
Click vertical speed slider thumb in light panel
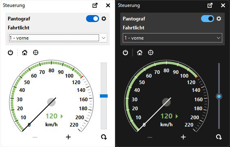(x=104, y=96)
